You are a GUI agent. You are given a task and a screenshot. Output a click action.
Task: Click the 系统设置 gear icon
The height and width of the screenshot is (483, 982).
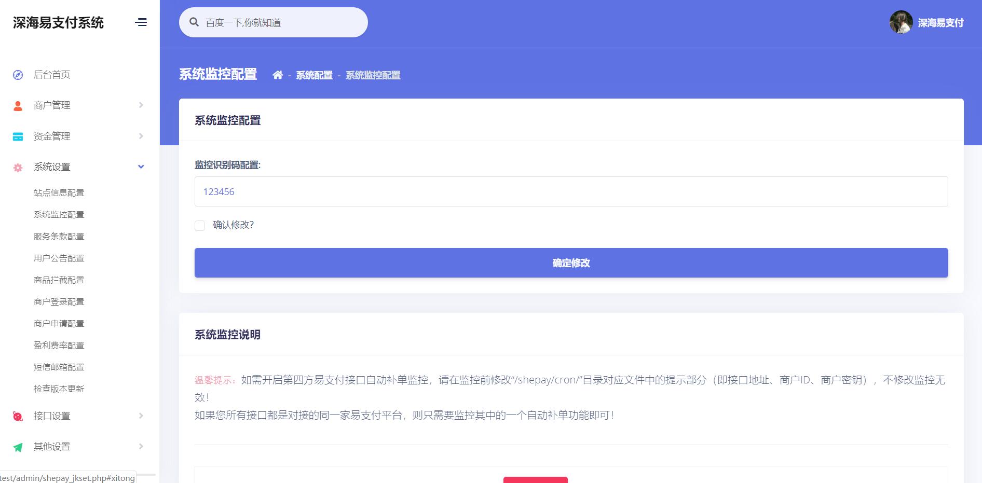(17, 167)
